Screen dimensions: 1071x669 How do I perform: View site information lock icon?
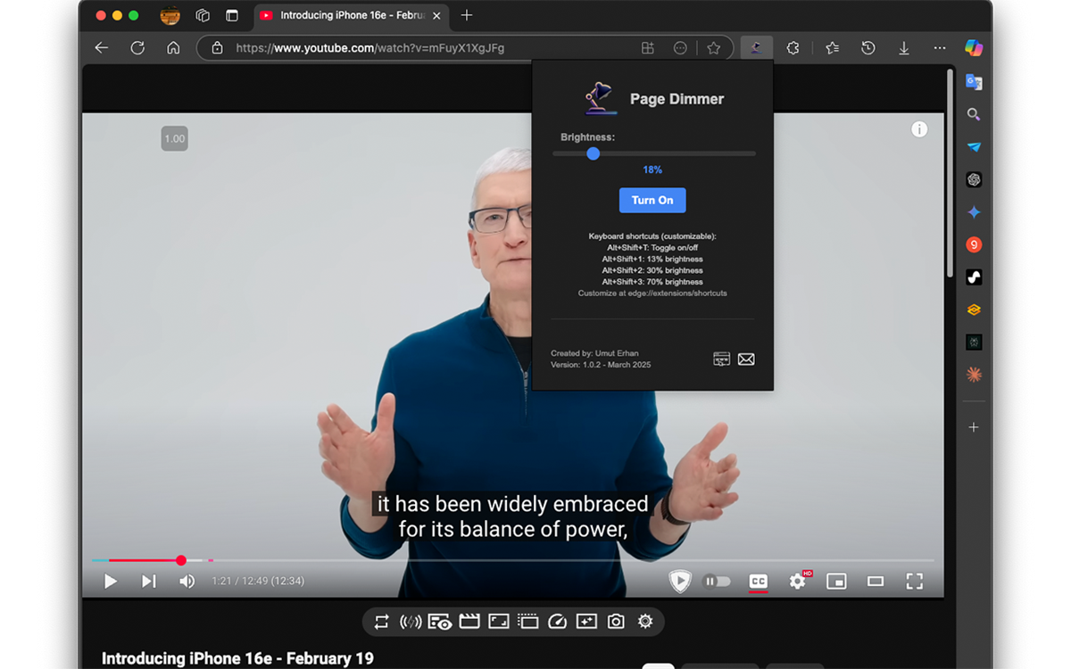pyautogui.click(x=217, y=48)
